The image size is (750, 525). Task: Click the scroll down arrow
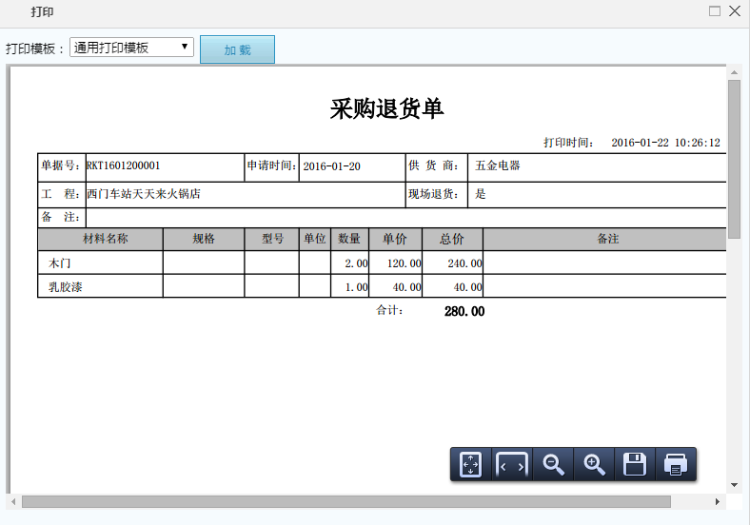tap(734, 485)
